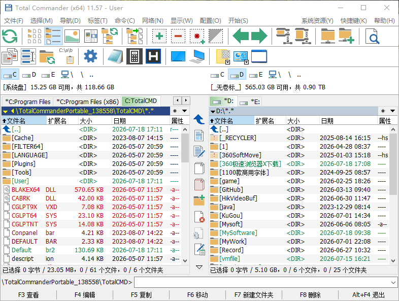This screenshot has height=301, width=399.
Task: Click the unpack files clamp icon
Action: tap(303, 36)
